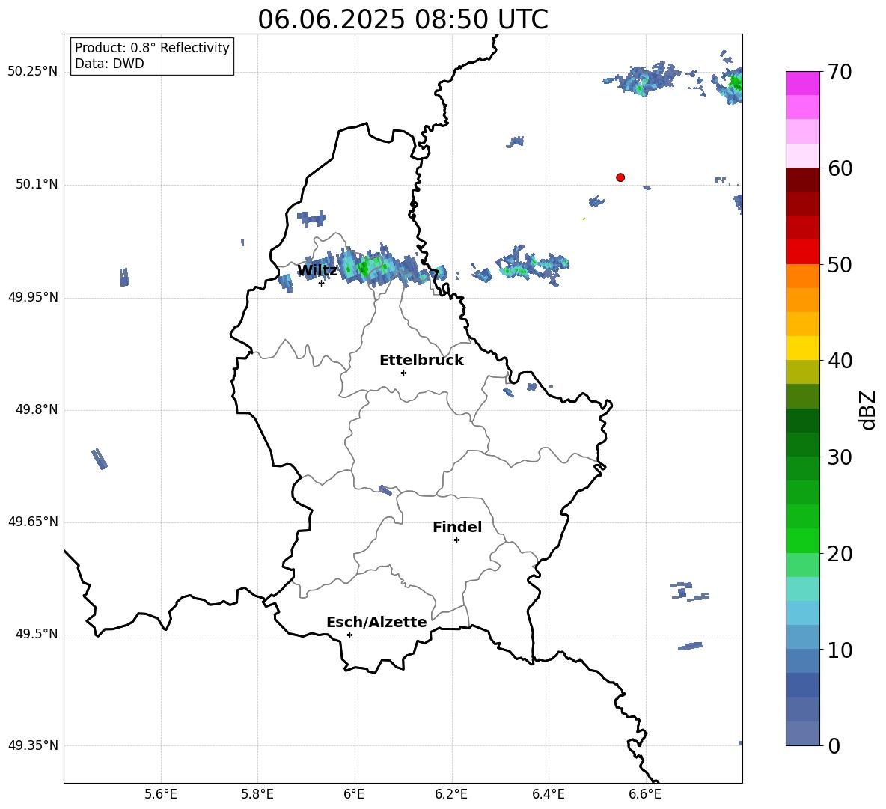Pick the orange swatch just below 50 dBZ

(803, 275)
